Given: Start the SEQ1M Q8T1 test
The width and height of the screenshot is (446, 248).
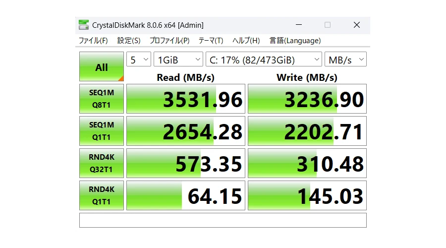Looking at the screenshot, I should click(101, 99).
